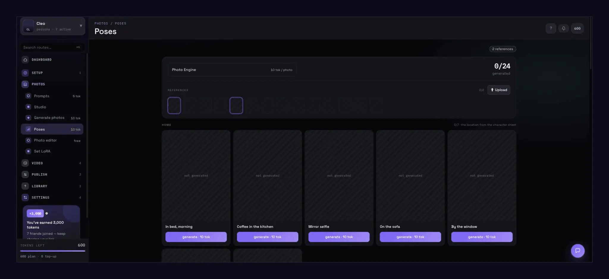609x279 pixels.
Task: Click the tokens left progress bar
Action: tap(53, 251)
